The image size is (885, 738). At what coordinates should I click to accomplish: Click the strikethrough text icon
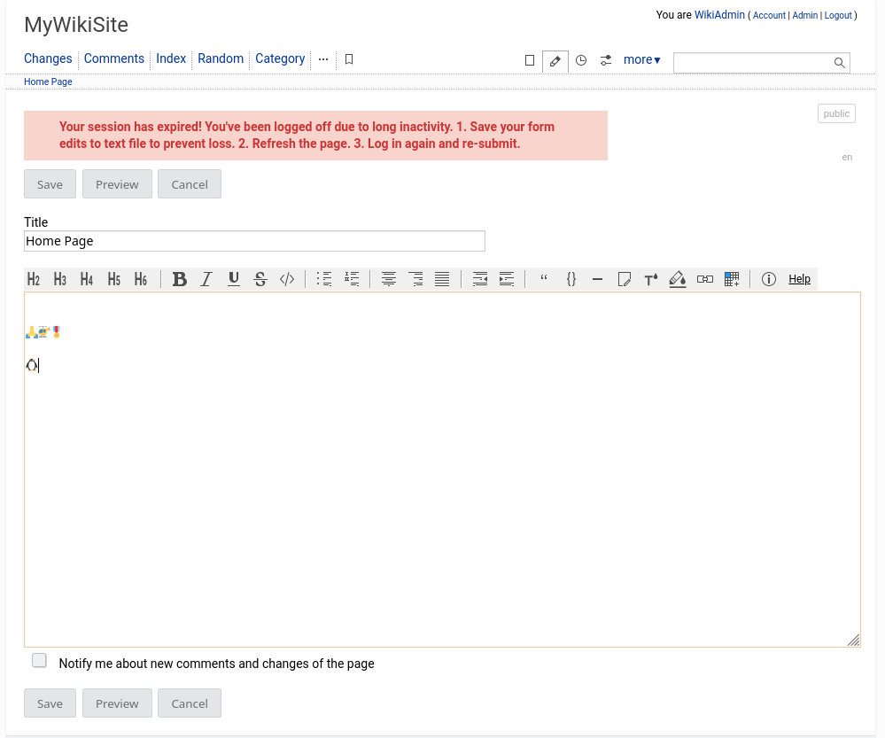[x=260, y=279]
